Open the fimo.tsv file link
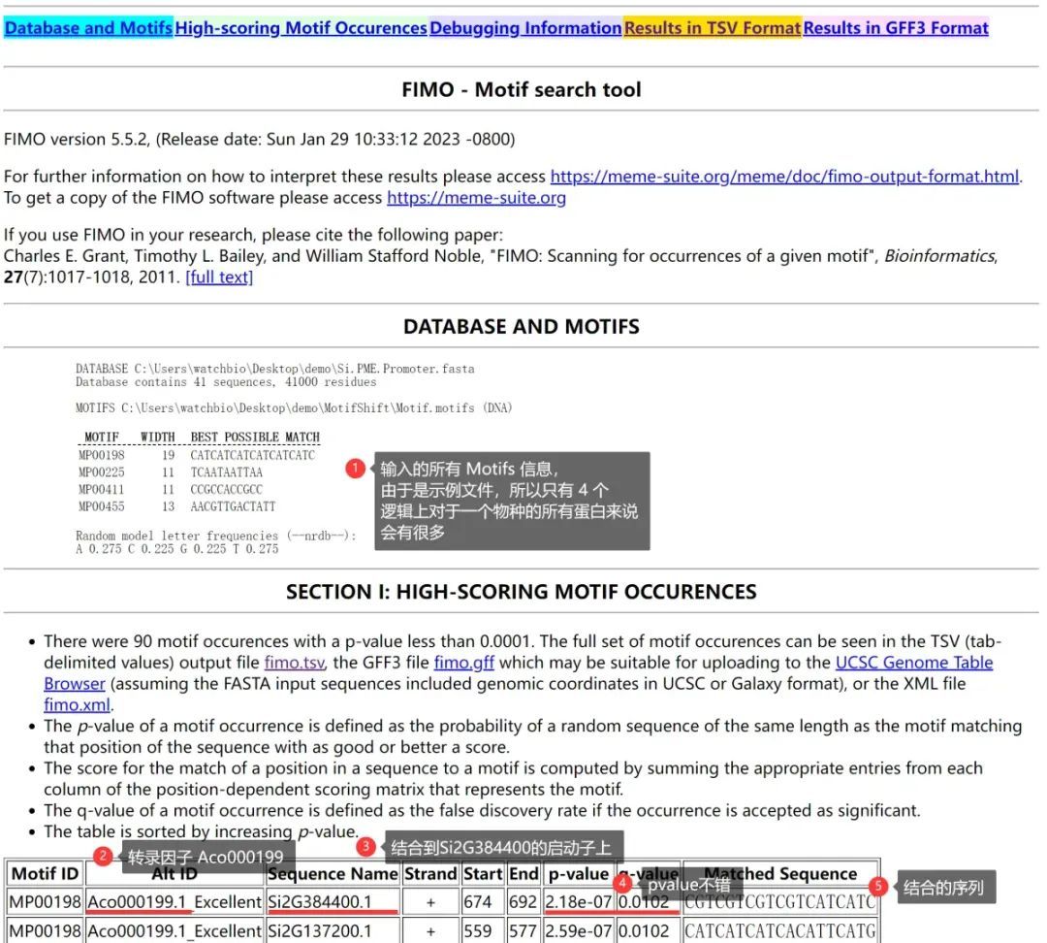1047x943 pixels. click(x=295, y=663)
